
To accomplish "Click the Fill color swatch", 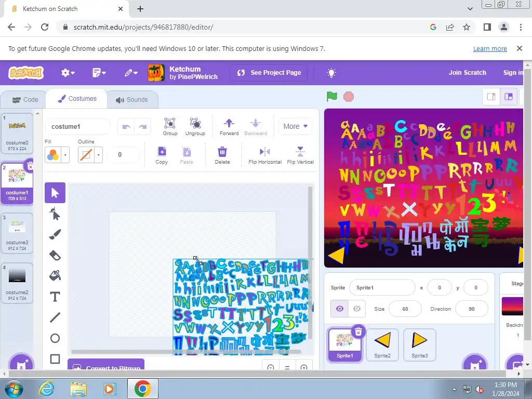I will (53, 155).
